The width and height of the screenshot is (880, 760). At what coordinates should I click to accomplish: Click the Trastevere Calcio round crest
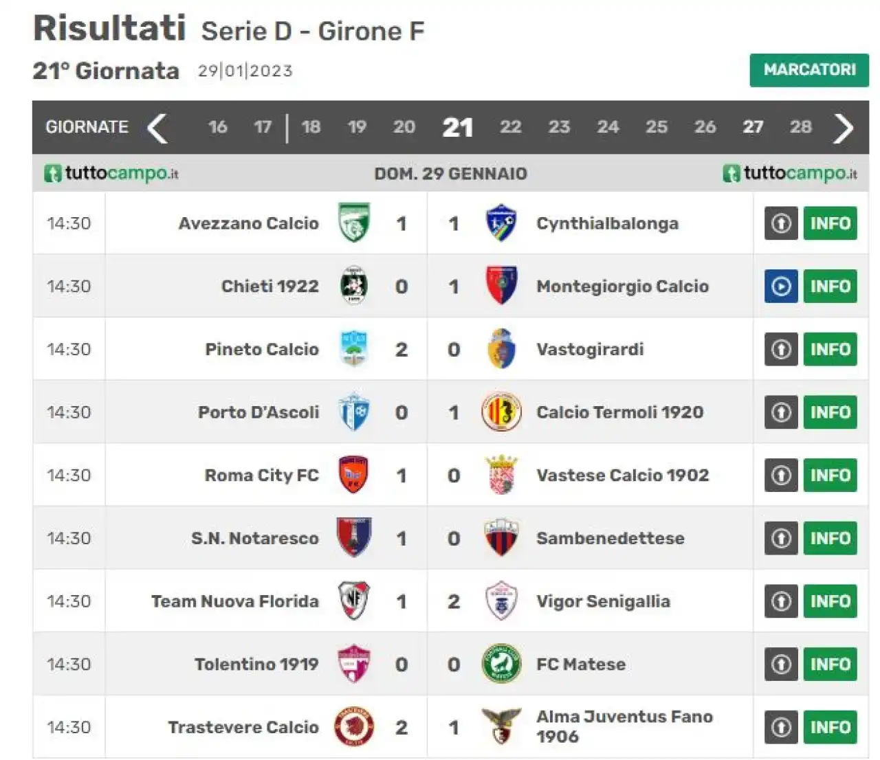click(354, 727)
